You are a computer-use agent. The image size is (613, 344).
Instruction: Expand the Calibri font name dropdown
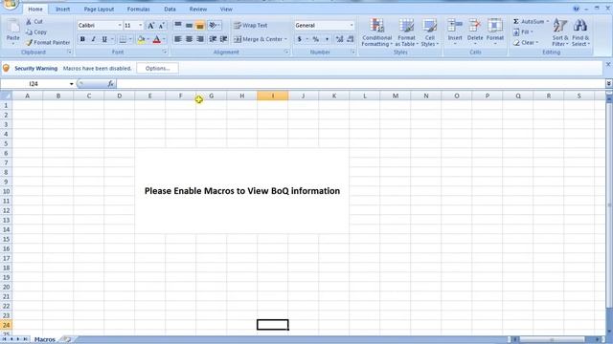[119, 26]
